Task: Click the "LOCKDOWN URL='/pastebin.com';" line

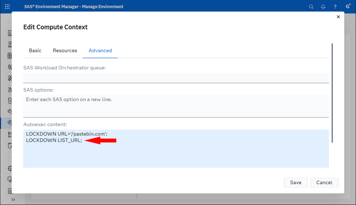Action: point(67,134)
